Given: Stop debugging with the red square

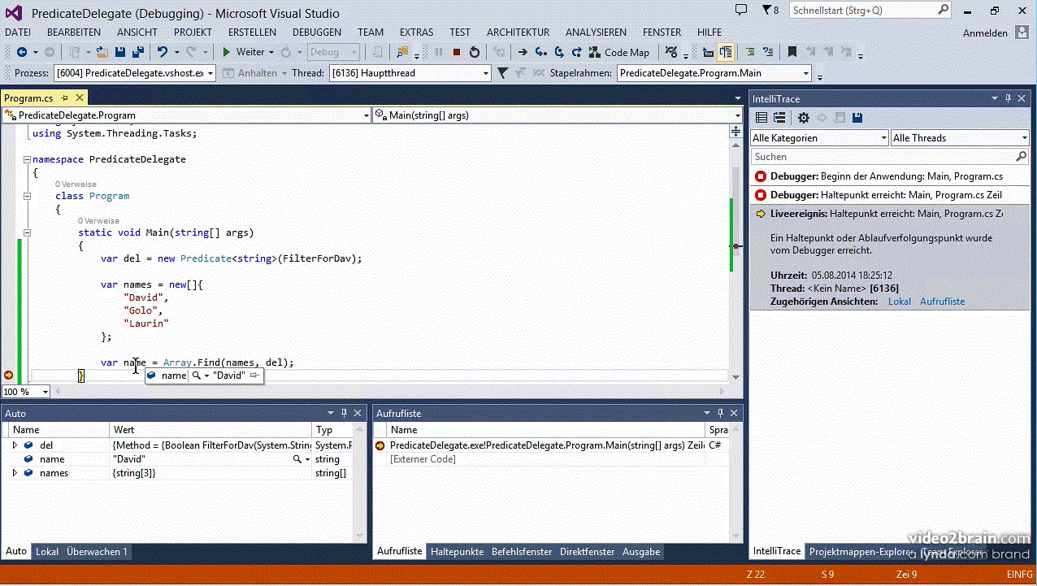Looking at the screenshot, I should 457,52.
